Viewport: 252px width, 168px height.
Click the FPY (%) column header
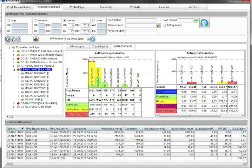point(224,129)
